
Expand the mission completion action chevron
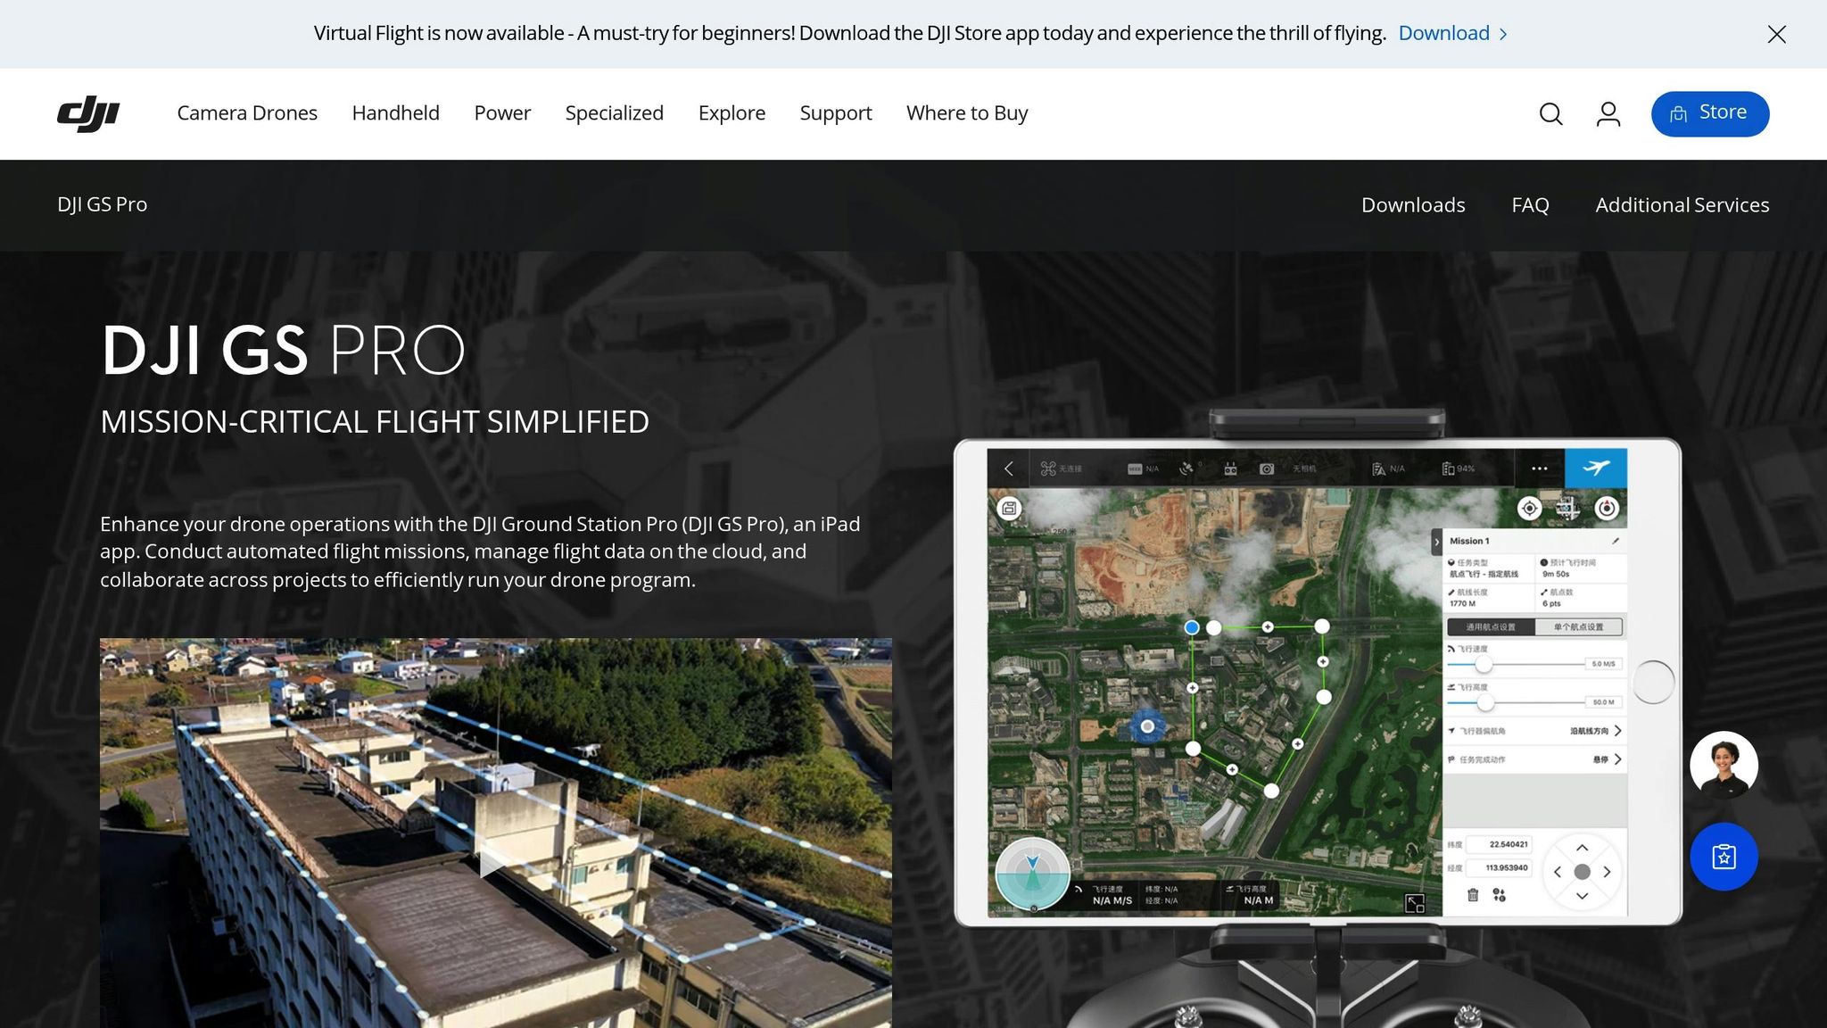tap(1617, 759)
